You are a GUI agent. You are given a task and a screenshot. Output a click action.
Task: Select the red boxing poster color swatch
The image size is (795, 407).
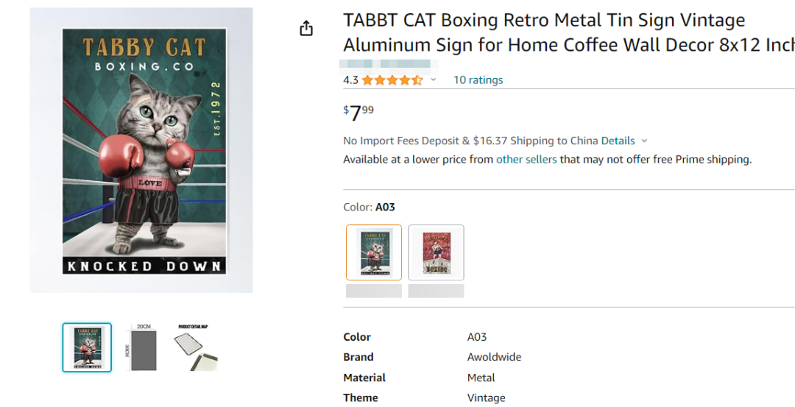tap(436, 252)
